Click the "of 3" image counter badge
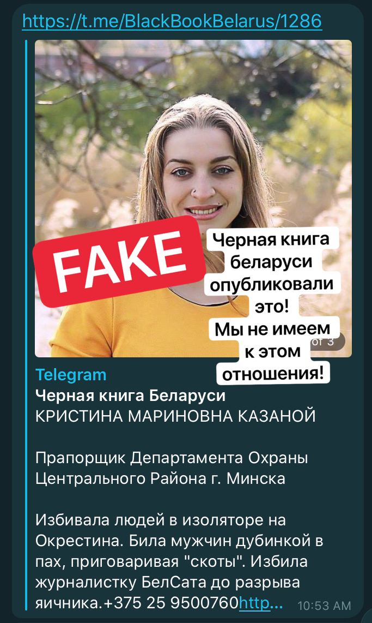 pos(326,342)
